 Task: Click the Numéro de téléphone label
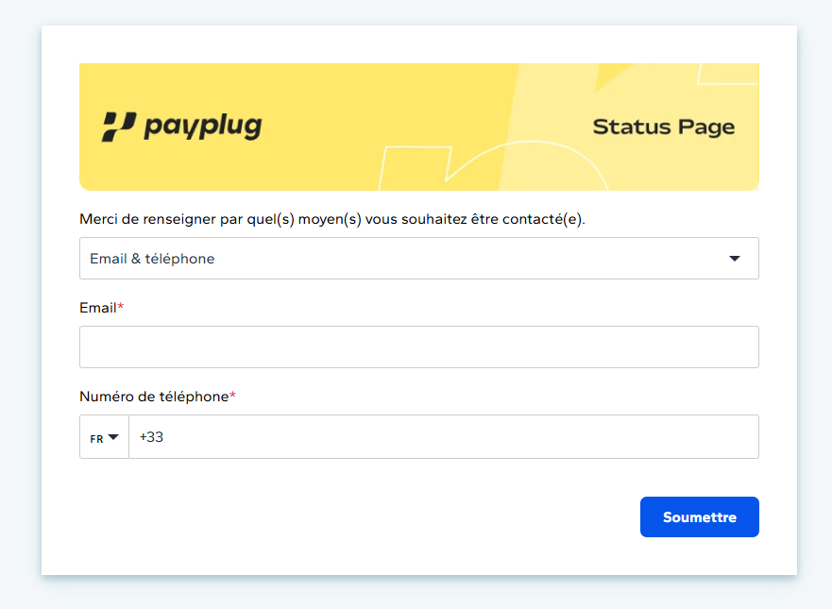tap(154, 397)
